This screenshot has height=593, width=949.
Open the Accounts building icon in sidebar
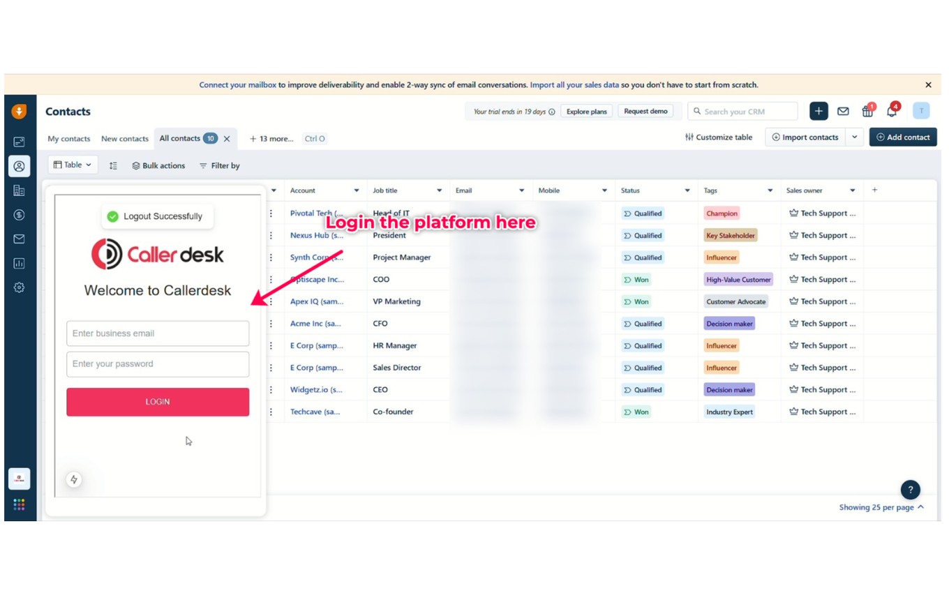click(19, 190)
